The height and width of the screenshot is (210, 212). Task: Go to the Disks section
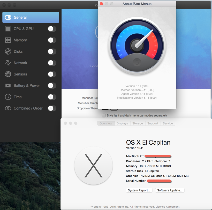click(18, 51)
